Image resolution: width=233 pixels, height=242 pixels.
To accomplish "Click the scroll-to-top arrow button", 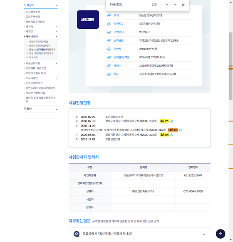I will tap(221, 234).
